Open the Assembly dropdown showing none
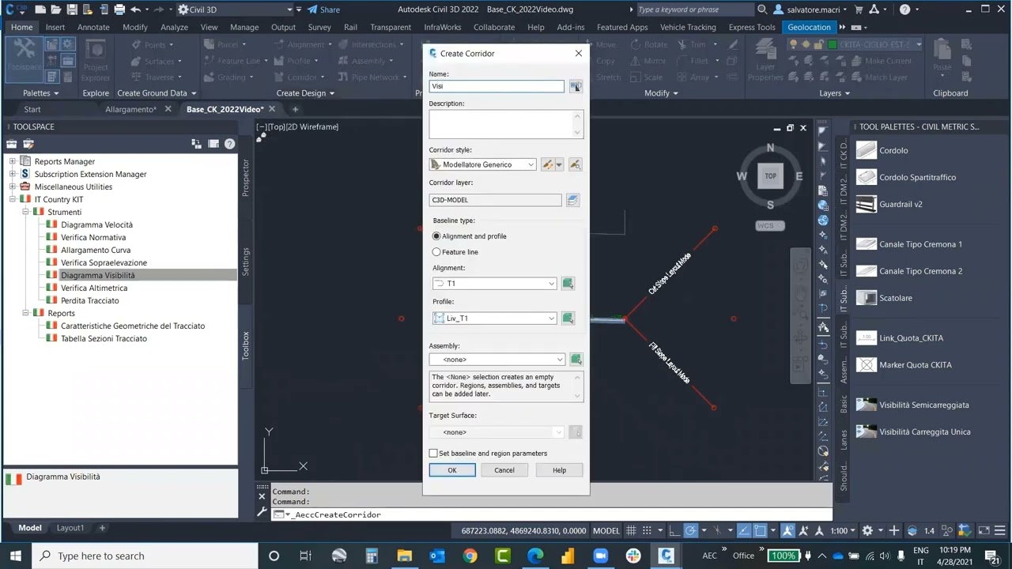Image resolution: width=1012 pixels, height=569 pixels. pos(497,360)
